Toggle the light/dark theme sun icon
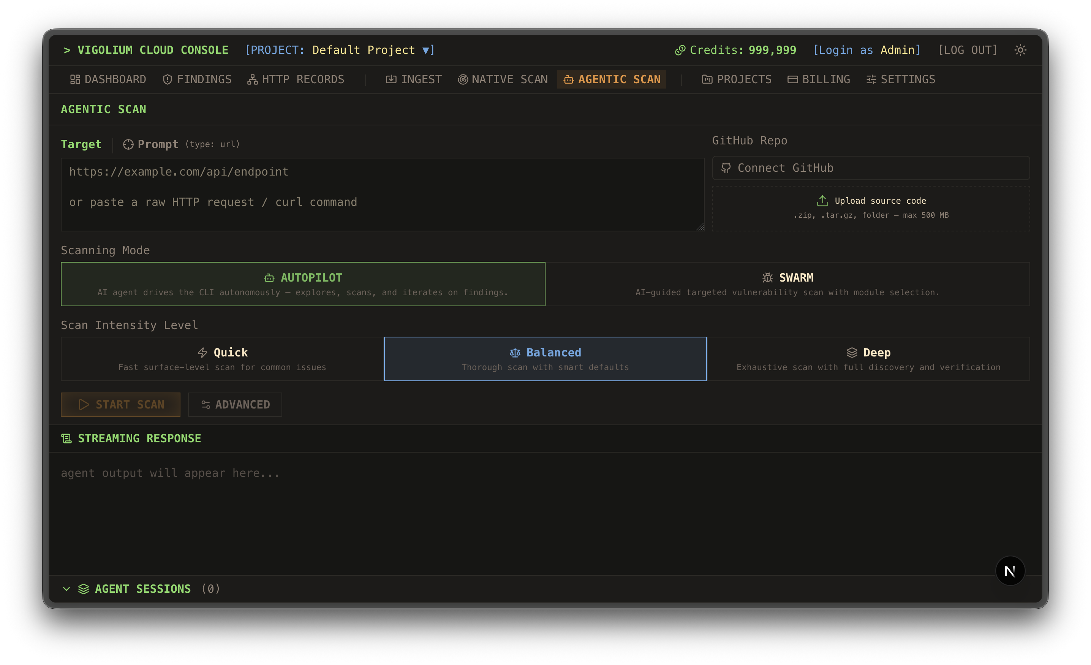The height and width of the screenshot is (665, 1091). [x=1020, y=50]
